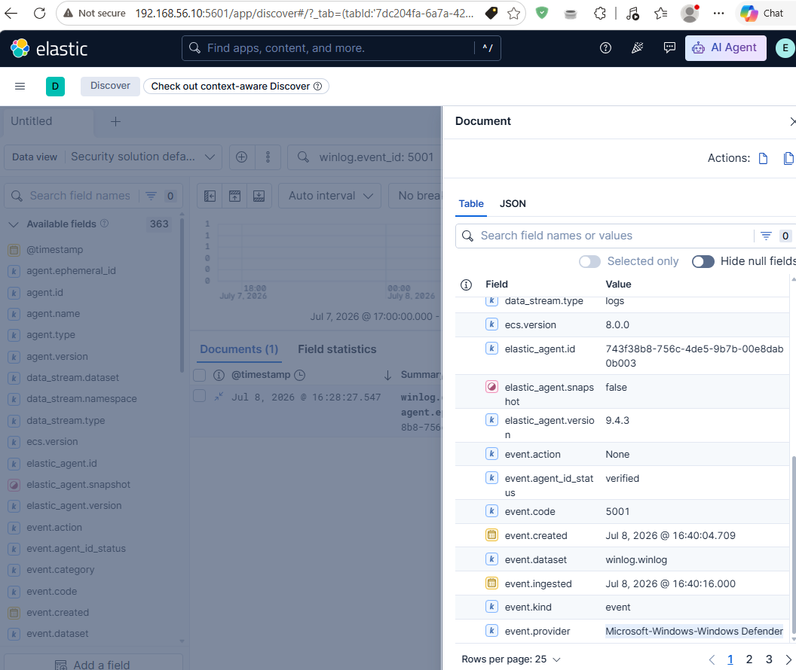
Task: Switch to the Table tab
Action: [x=471, y=204]
